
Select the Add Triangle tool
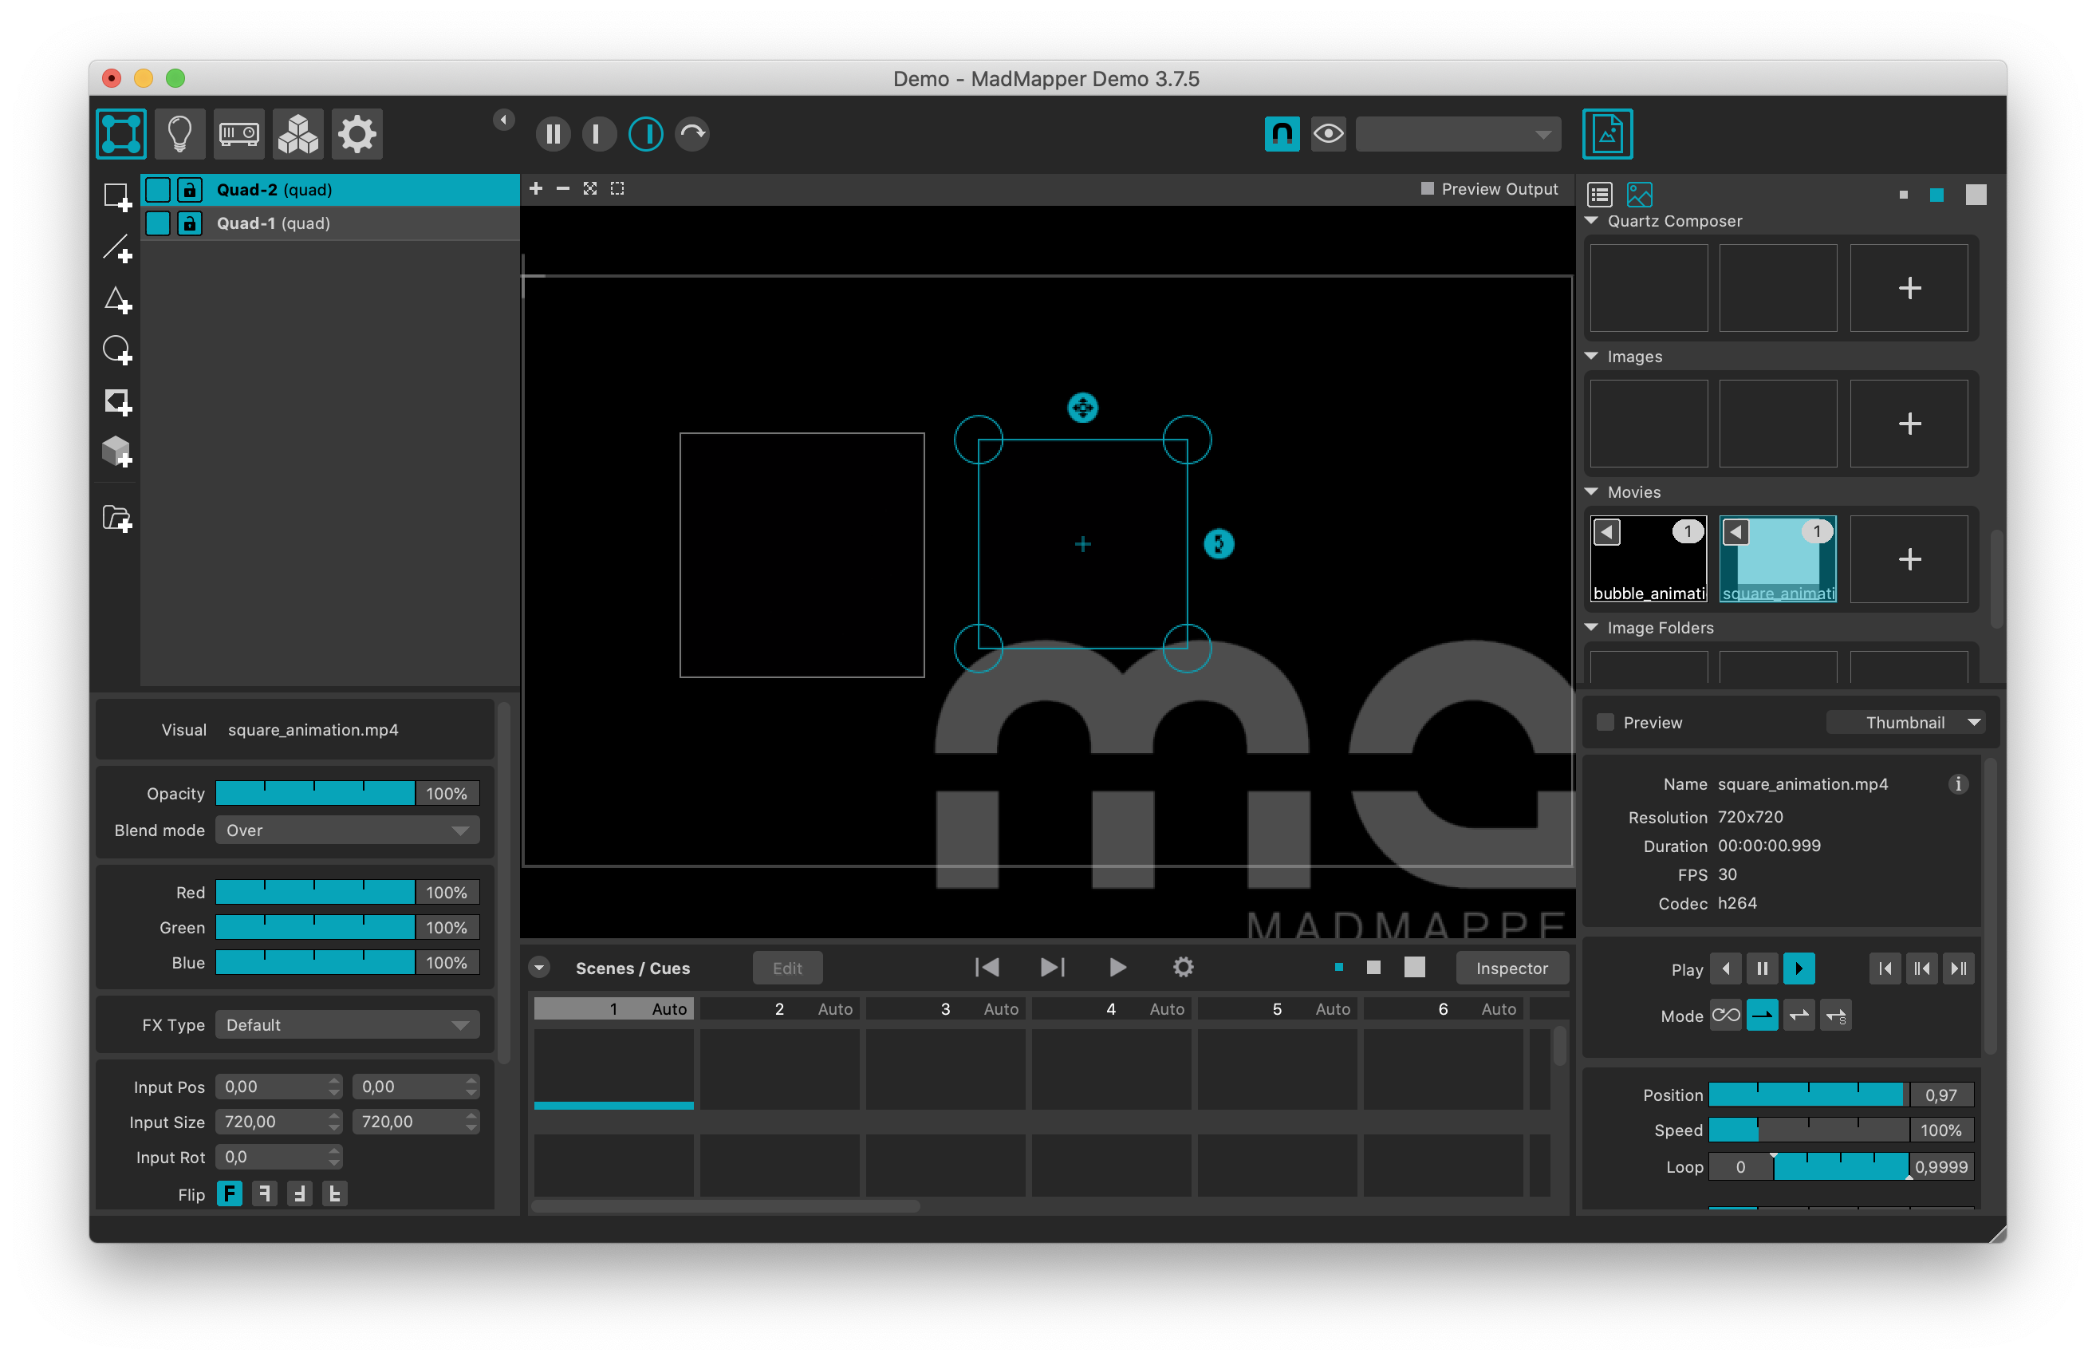coord(117,299)
